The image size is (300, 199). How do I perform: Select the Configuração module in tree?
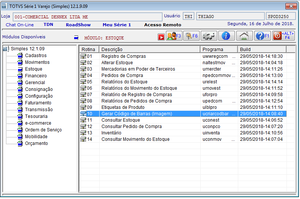(39, 96)
